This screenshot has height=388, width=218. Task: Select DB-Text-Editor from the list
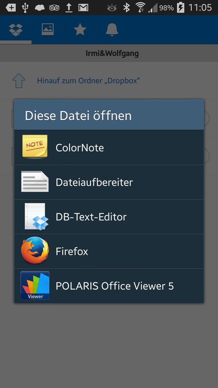coord(109,217)
